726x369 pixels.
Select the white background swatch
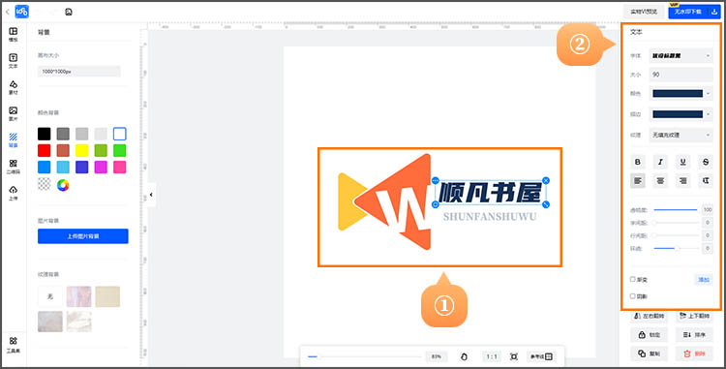coord(119,134)
